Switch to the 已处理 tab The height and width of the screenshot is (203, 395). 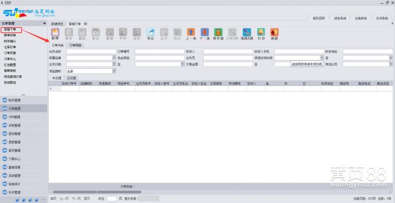pos(71,78)
